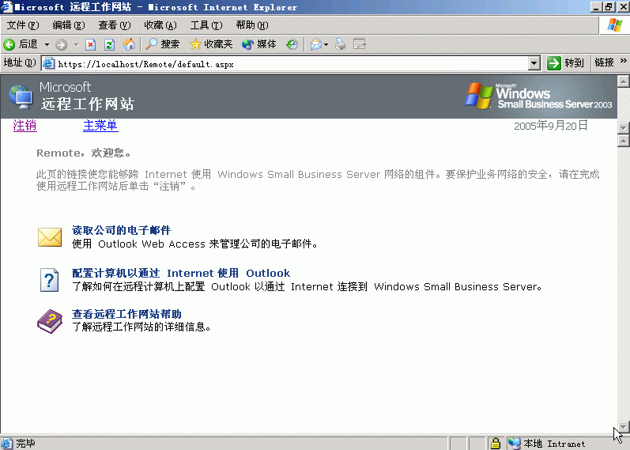Viewport: 630px width, 450px height.
Task: Click the 转到 (Go) button
Action: [566, 63]
